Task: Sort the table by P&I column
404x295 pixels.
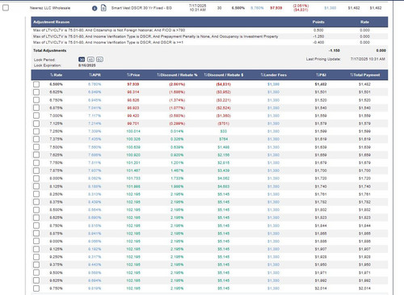Action: 321,75
